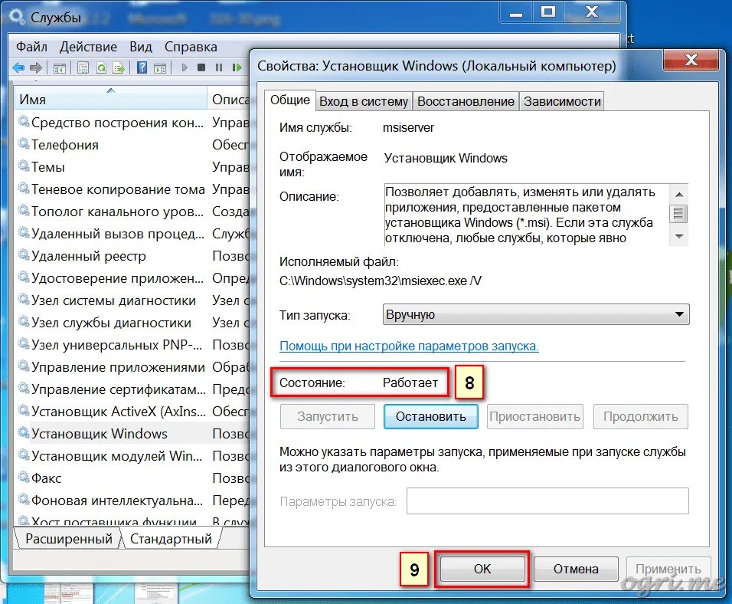
Task: Click the green Refresh toolbar icon
Action: point(101,68)
